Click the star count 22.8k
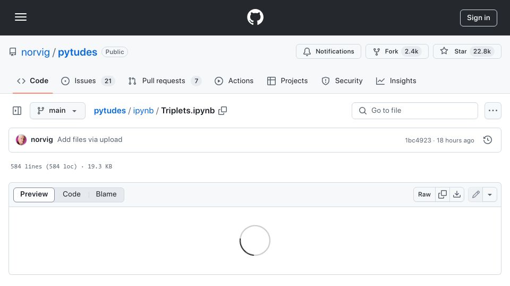510x286 pixels. [x=482, y=51]
